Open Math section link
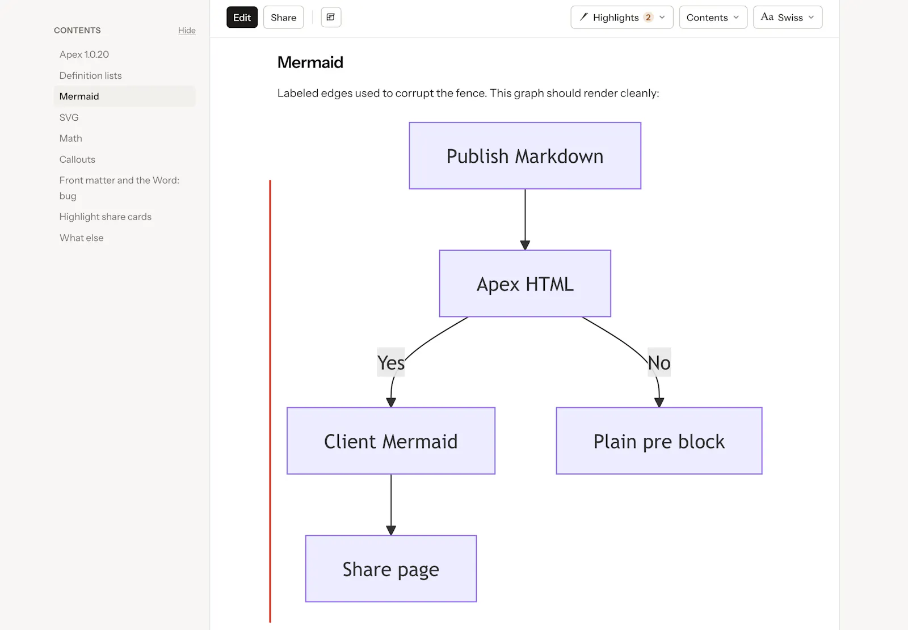 click(x=70, y=138)
